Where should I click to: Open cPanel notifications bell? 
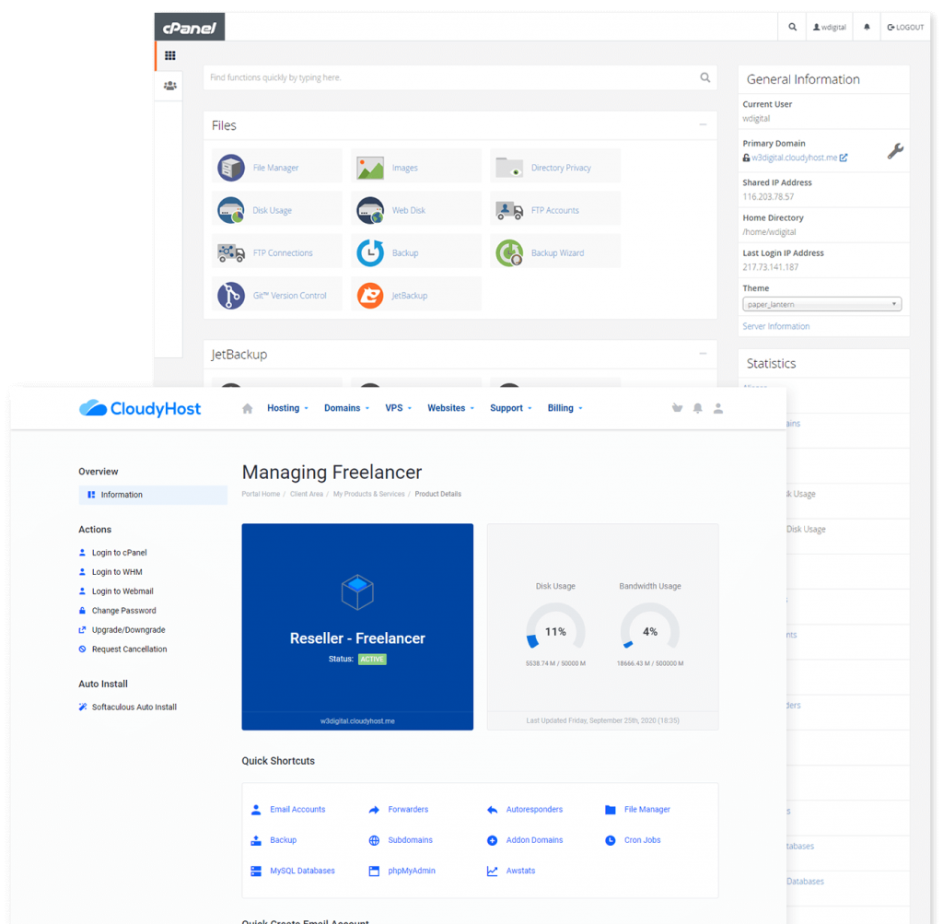coord(867,27)
